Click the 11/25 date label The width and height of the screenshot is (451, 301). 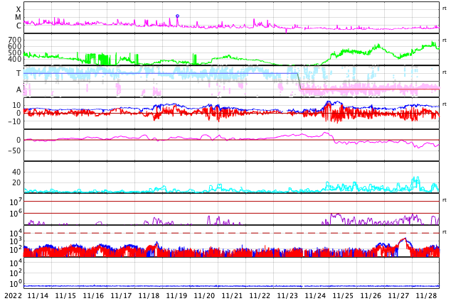pos(343,295)
